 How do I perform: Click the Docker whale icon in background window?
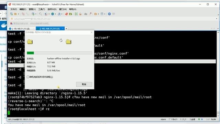point(4,25)
